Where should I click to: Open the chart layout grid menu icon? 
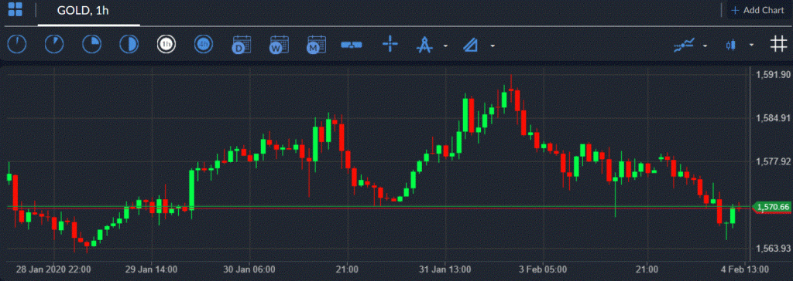(x=15, y=9)
